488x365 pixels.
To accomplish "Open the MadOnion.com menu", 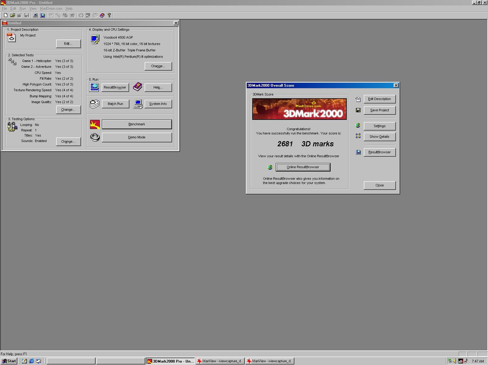I will [x=51, y=8].
